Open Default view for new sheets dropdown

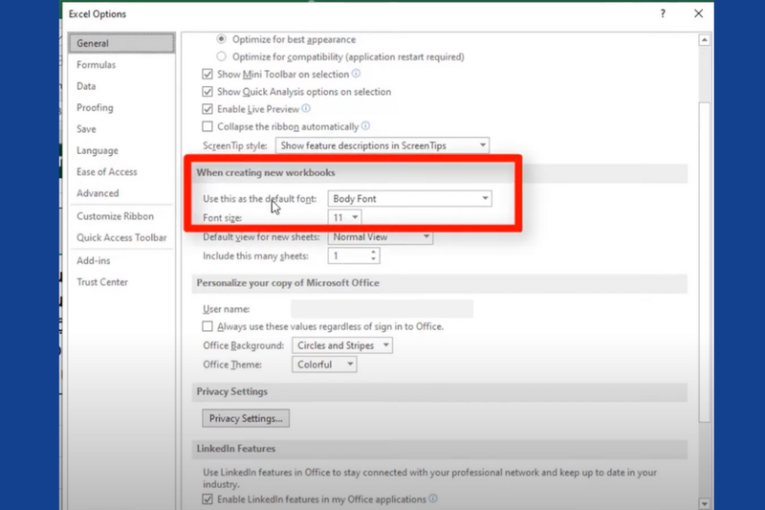(381, 236)
